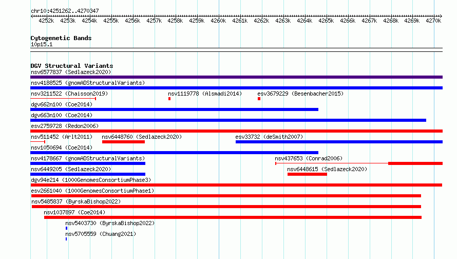Click small red nsv1119778 Alsmadi2014 marker
Screen dimensions: 457x259
pyautogui.click(x=169, y=99)
